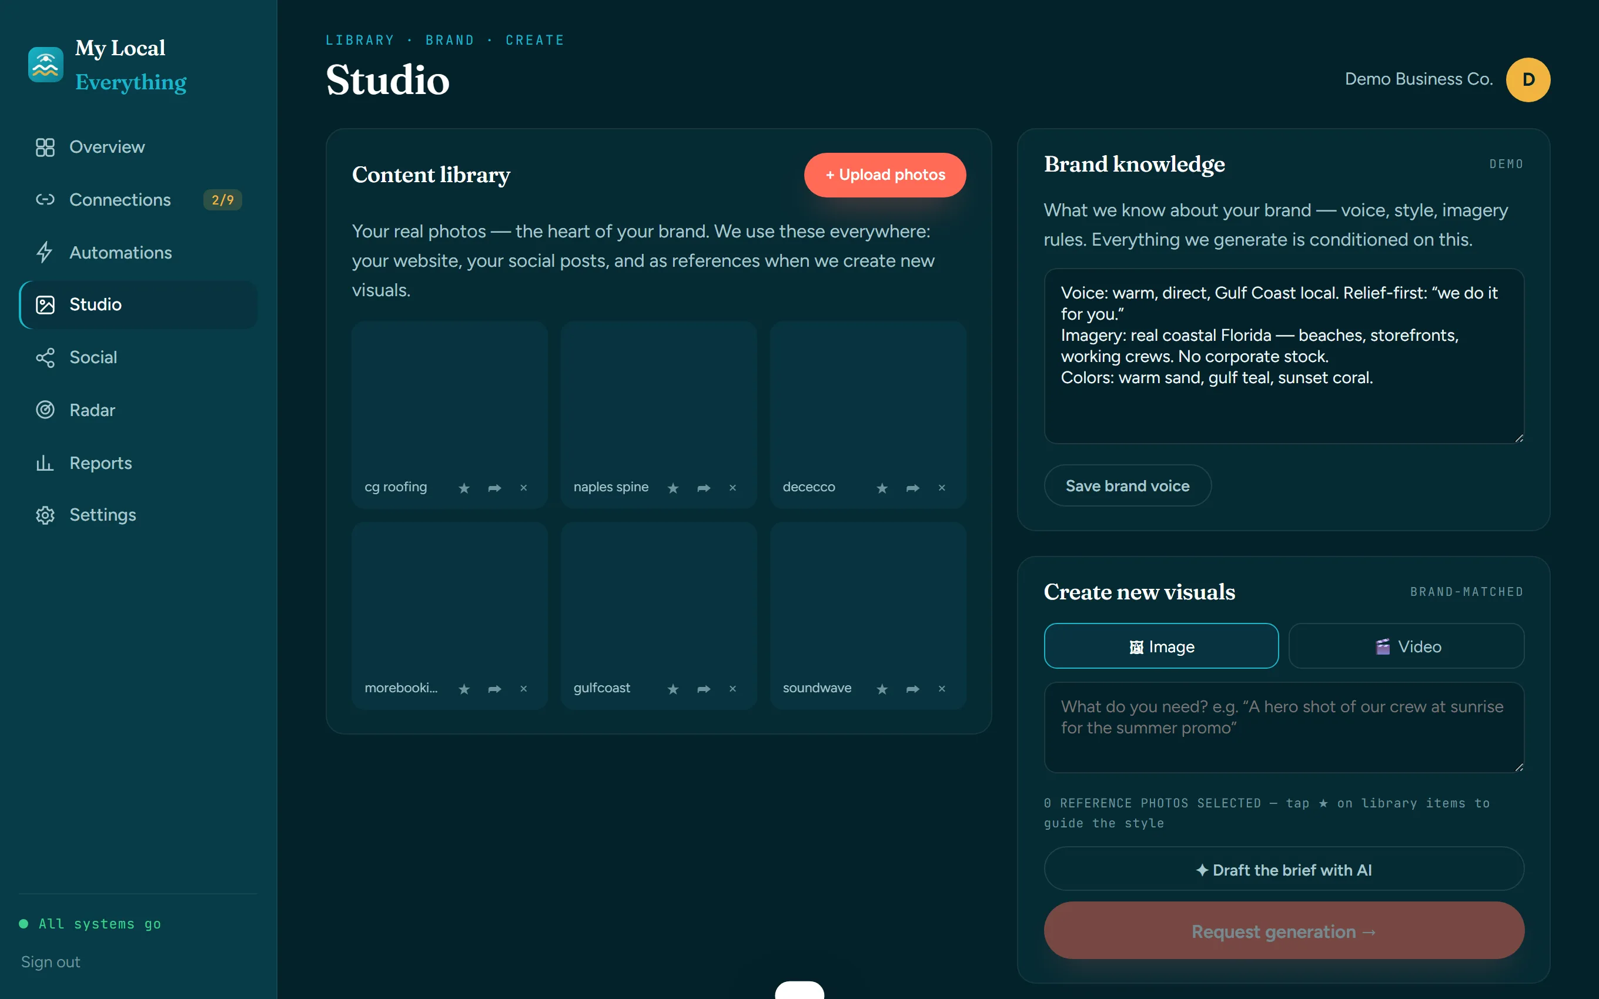Click Sign out link

pos(51,962)
